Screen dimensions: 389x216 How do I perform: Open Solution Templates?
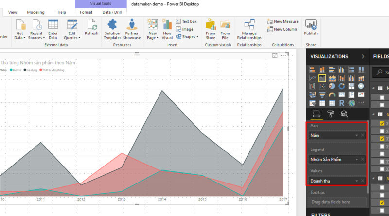coord(112,30)
